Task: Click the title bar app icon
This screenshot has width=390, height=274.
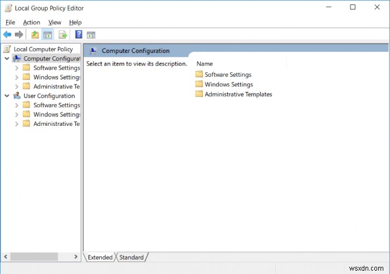Action: coord(8,8)
